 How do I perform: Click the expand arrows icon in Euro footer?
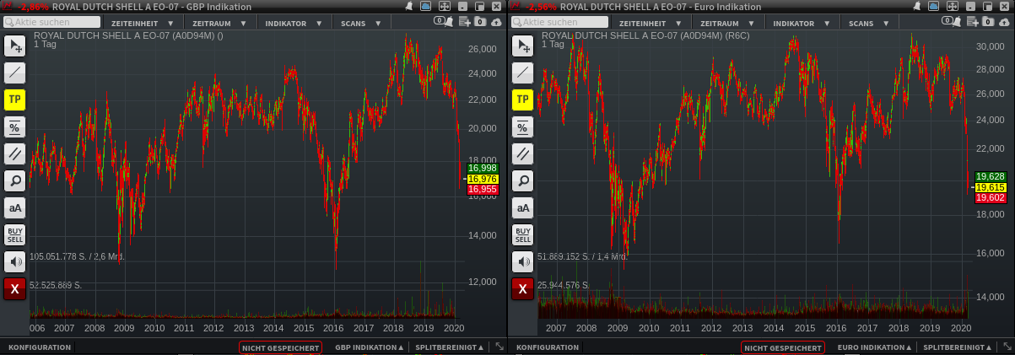click(1007, 347)
